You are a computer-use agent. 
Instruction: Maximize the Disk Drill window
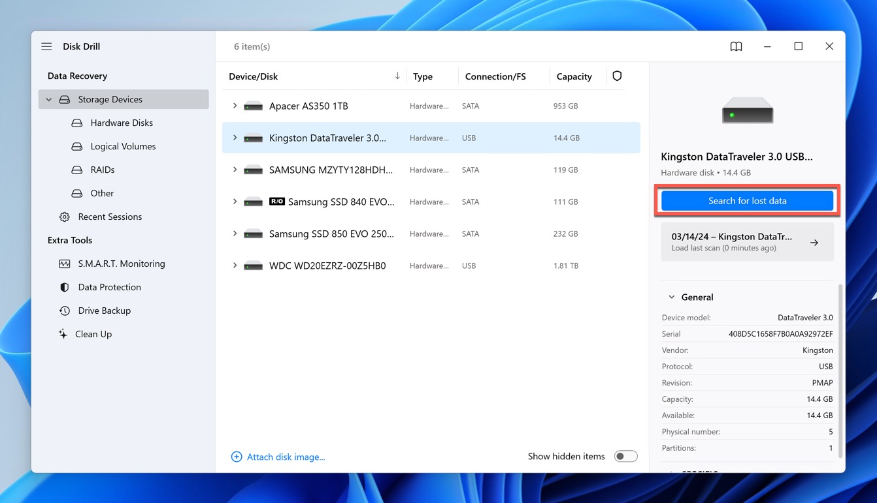798,46
